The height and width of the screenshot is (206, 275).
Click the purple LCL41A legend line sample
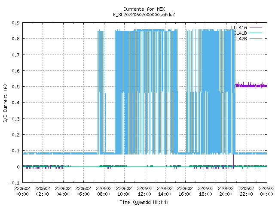pos(256,27)
